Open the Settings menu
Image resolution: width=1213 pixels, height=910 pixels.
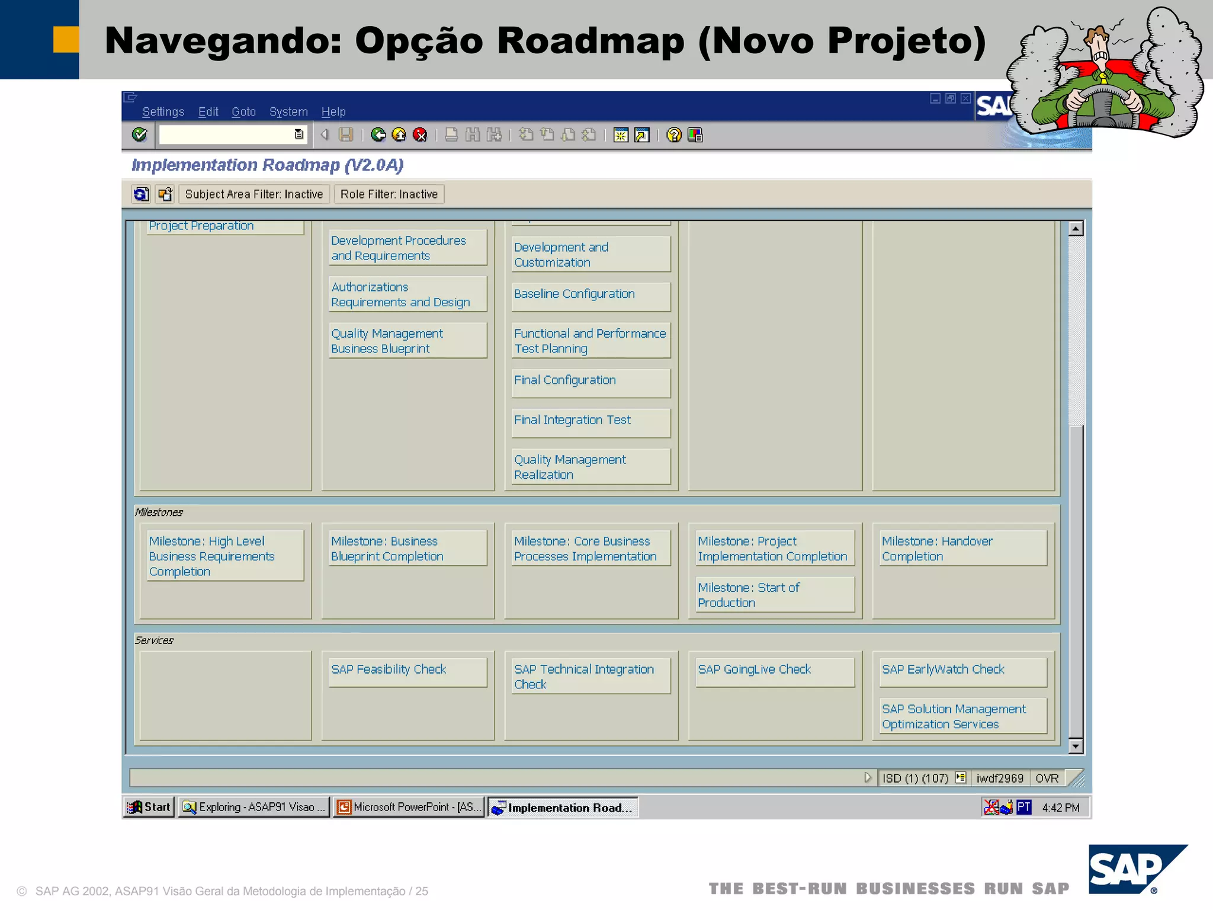163,112
